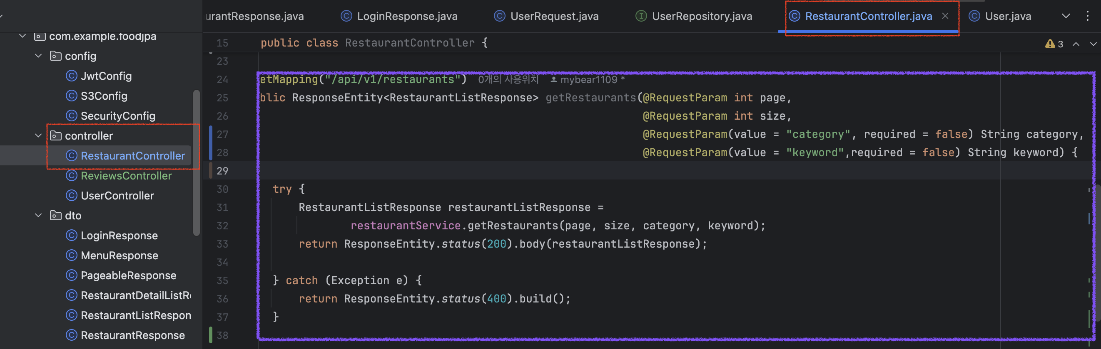Open the editor tab options menu
Screen dimensions: 1101x349
(x=1087, y=16)
